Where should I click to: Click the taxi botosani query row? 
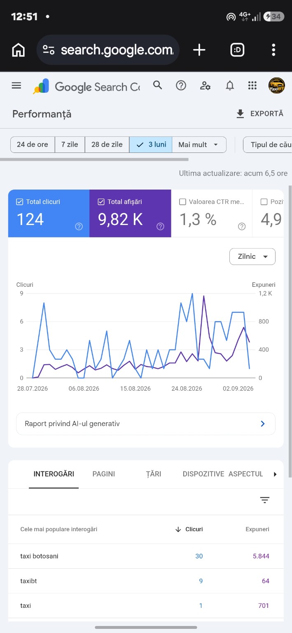[146, 556]
